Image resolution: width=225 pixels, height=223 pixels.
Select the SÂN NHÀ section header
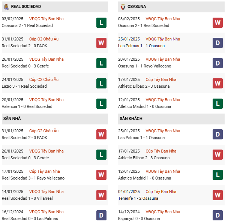click(12, 118)
